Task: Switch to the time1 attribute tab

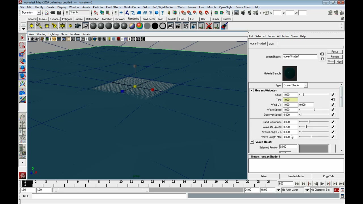Action: tap(271, 44)
